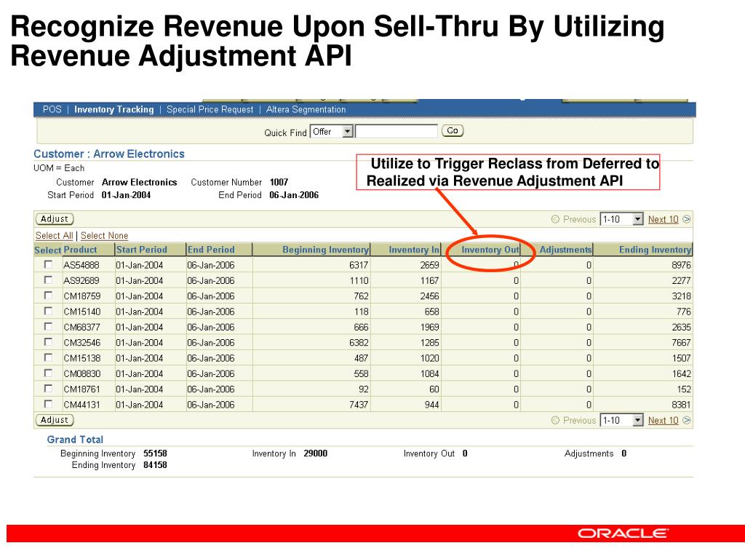Click beginning inventory value 6317
The image size is (745, 559).
[x=359, y=265]
